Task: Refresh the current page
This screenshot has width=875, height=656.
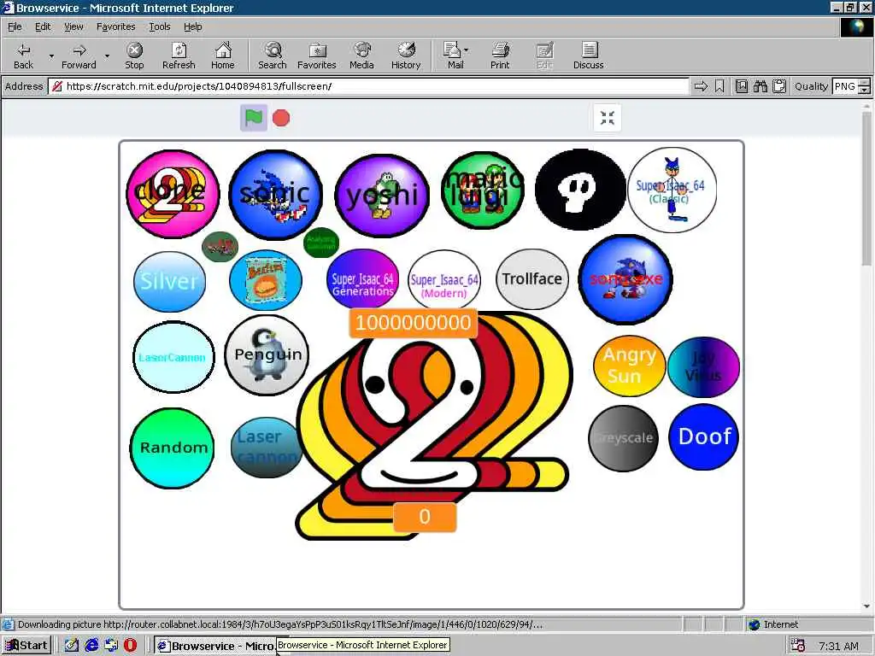Action: coord(179,56)
